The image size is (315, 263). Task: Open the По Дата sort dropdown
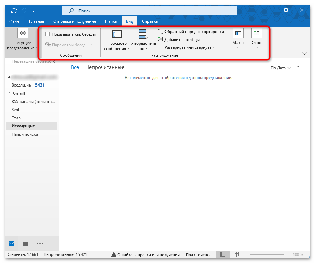pos(281,68)
